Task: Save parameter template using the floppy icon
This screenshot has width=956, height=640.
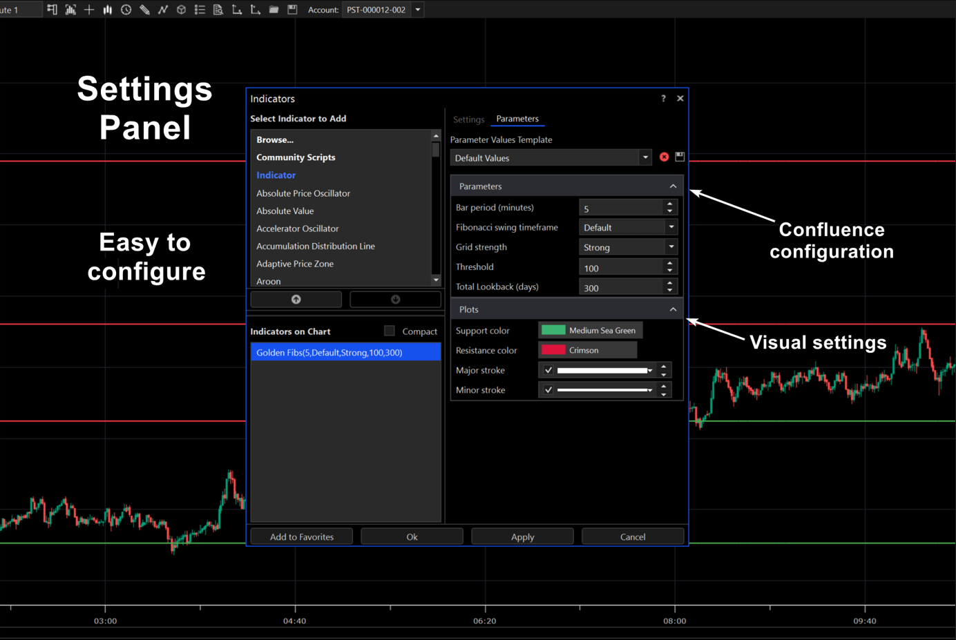Action: pyautogui.click(x=680, y=157)
